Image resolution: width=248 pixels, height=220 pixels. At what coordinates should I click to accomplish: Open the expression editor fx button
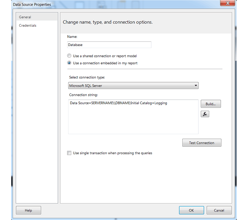(x=205, y=114)
